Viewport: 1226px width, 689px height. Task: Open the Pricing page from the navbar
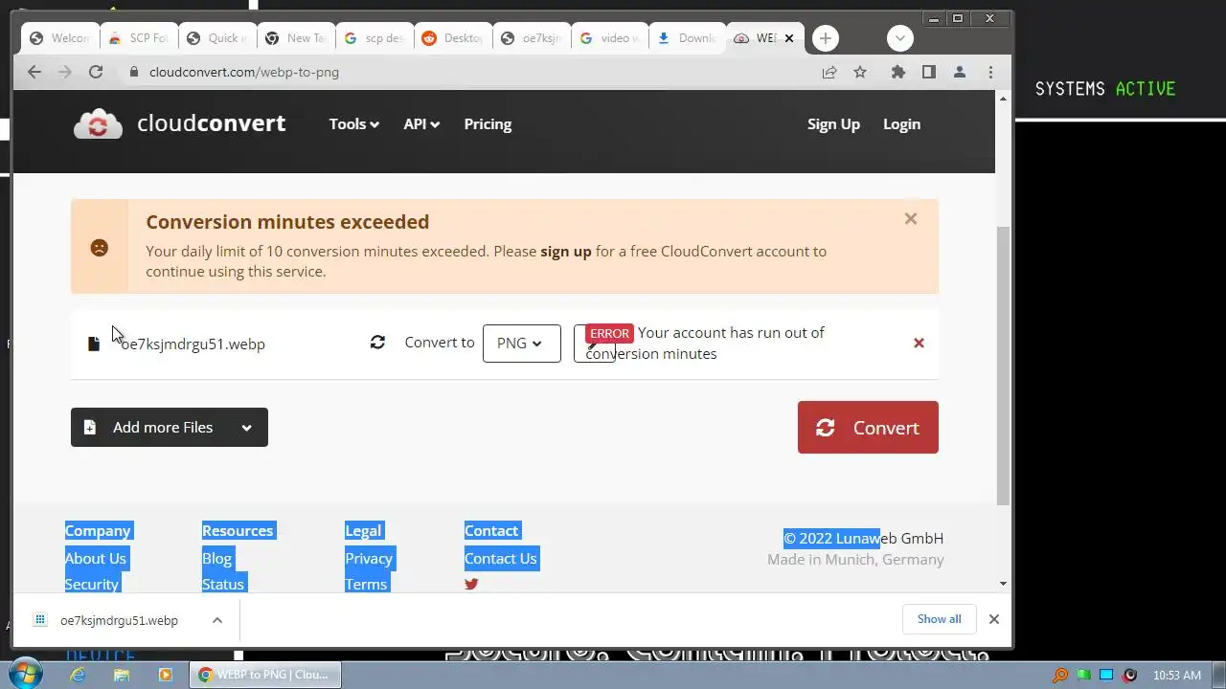pyautogui.click(x=488, y=124)
